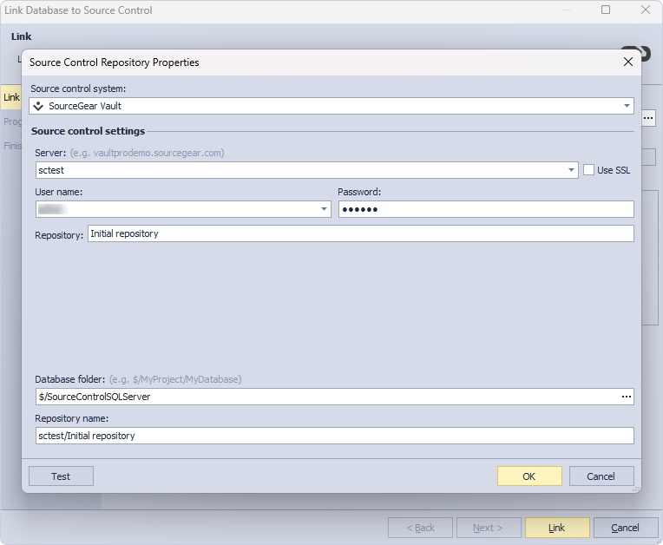The width and height of the screenshot is (663, 545).
Task: Close the Link Database to Source Control window
Action: click(646, 10)
